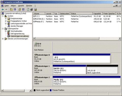Open the Ansicht menu
This screenshot has width=122, height=96.
(x=21, y=6)
